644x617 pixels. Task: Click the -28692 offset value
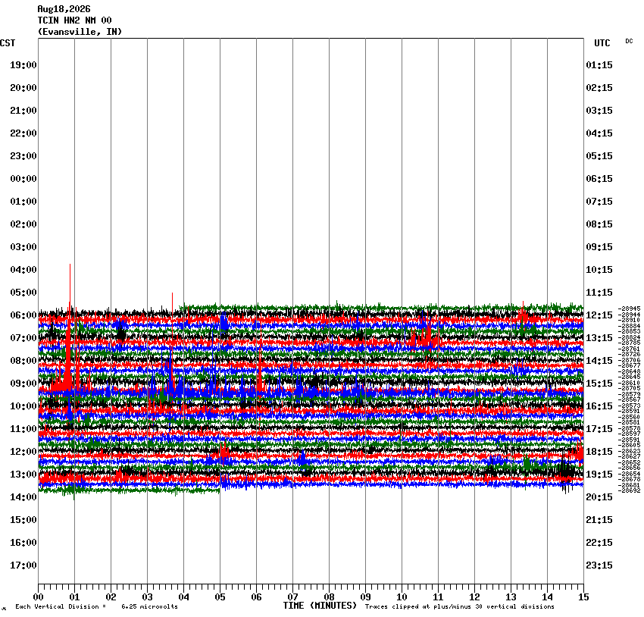tap(629, 490)
